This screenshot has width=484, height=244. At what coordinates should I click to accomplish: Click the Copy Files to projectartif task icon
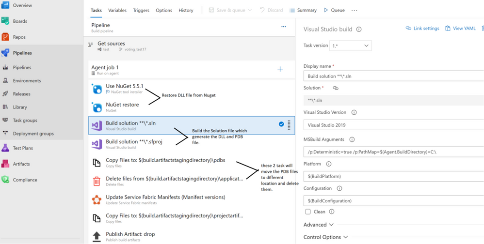pyautogui.click(x=97, y=218)
